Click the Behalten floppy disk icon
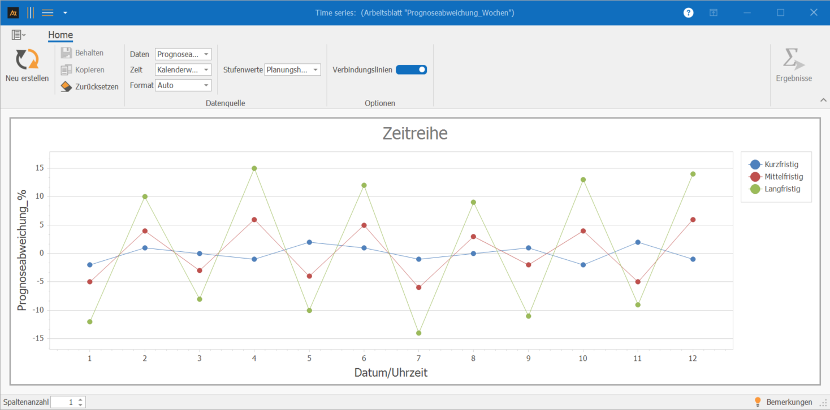Image resolution: width=830 pixels, height=410 pixels. tap(66, 53)
